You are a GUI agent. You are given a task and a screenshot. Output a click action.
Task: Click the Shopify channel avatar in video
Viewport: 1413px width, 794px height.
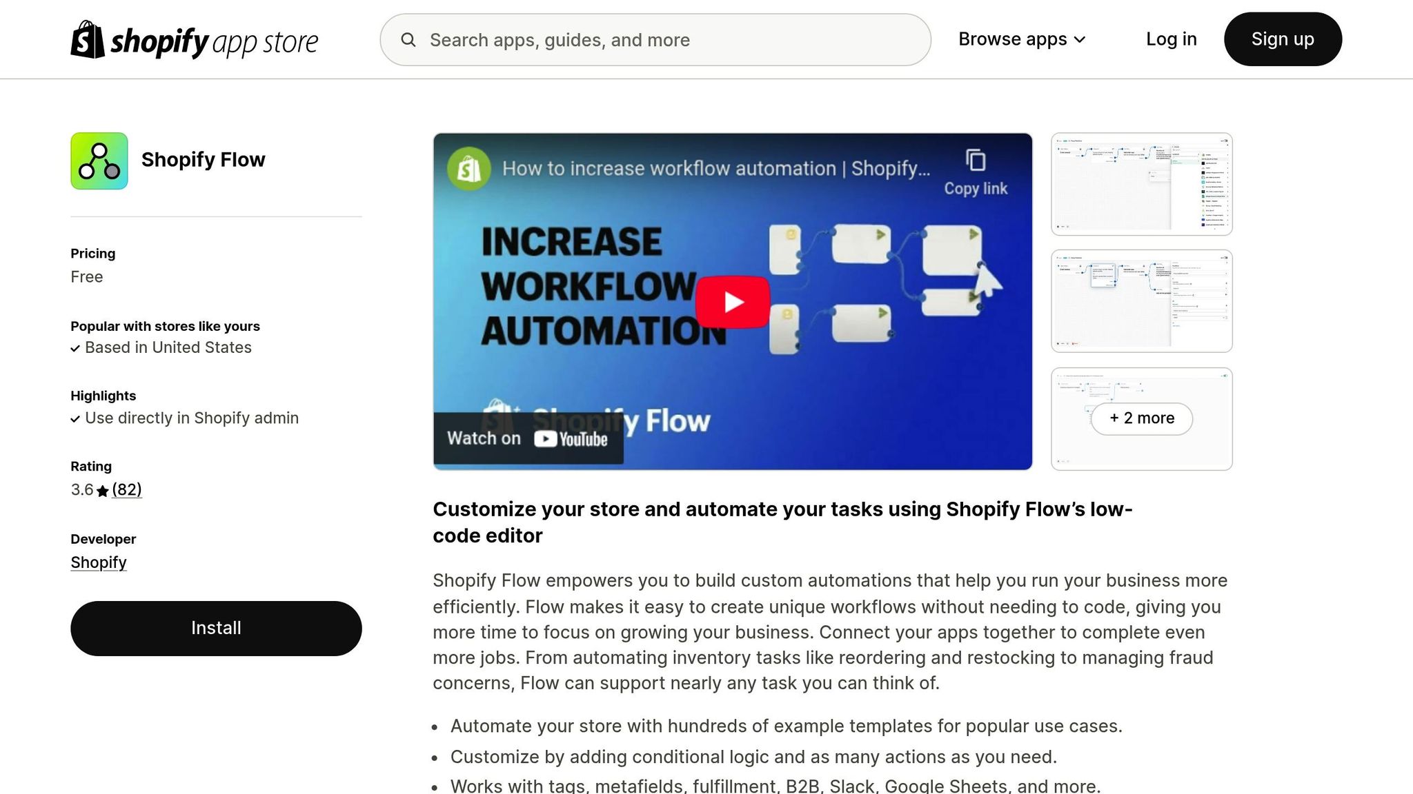tap(468, 168)
